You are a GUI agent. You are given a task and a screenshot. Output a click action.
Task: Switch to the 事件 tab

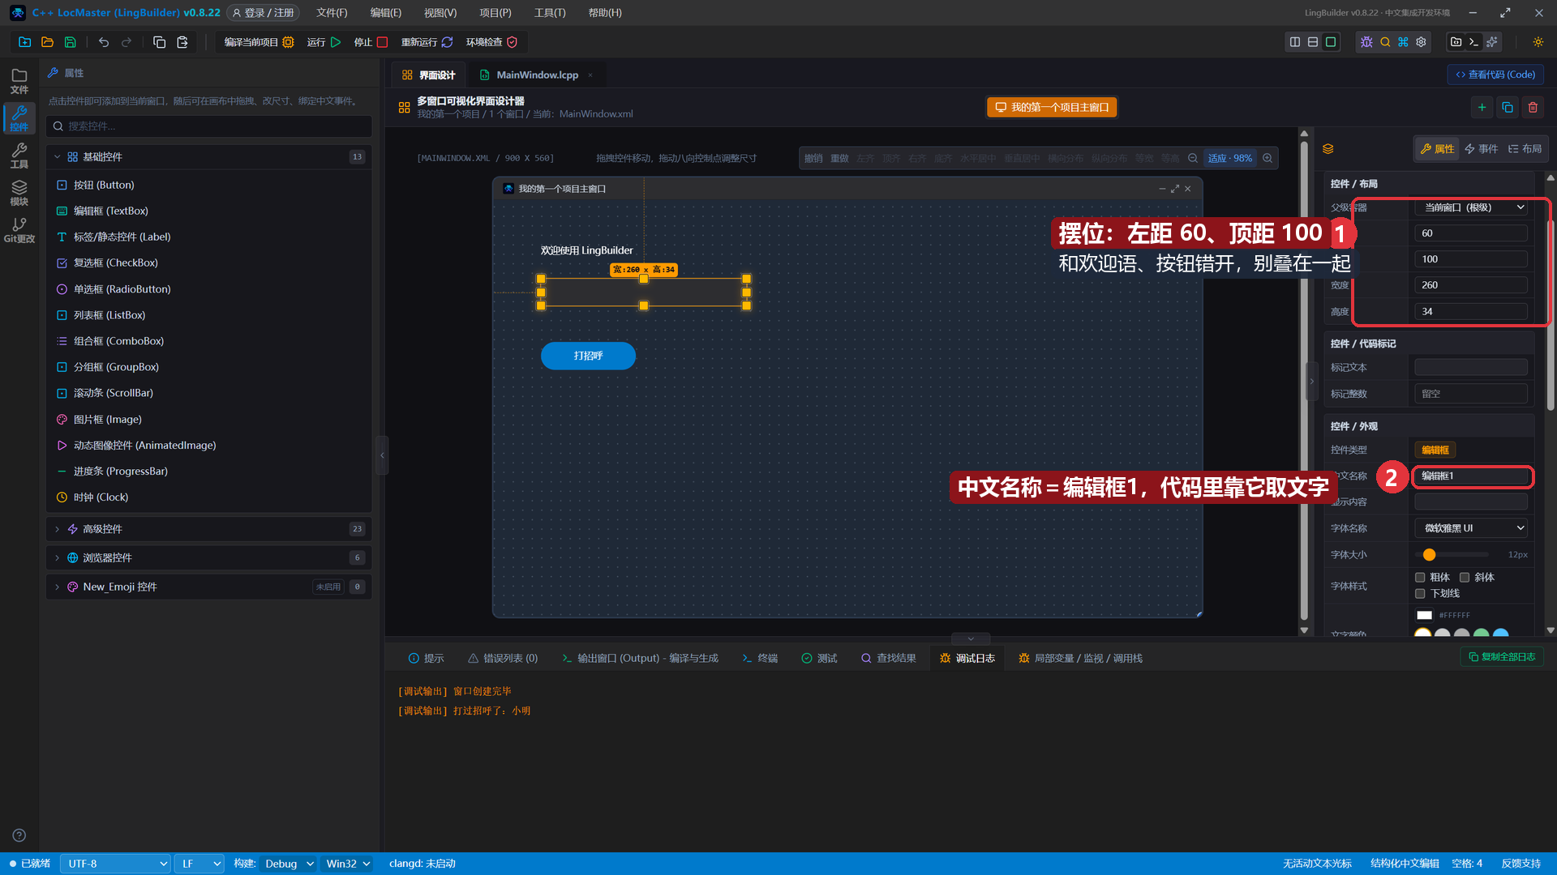1481,149
